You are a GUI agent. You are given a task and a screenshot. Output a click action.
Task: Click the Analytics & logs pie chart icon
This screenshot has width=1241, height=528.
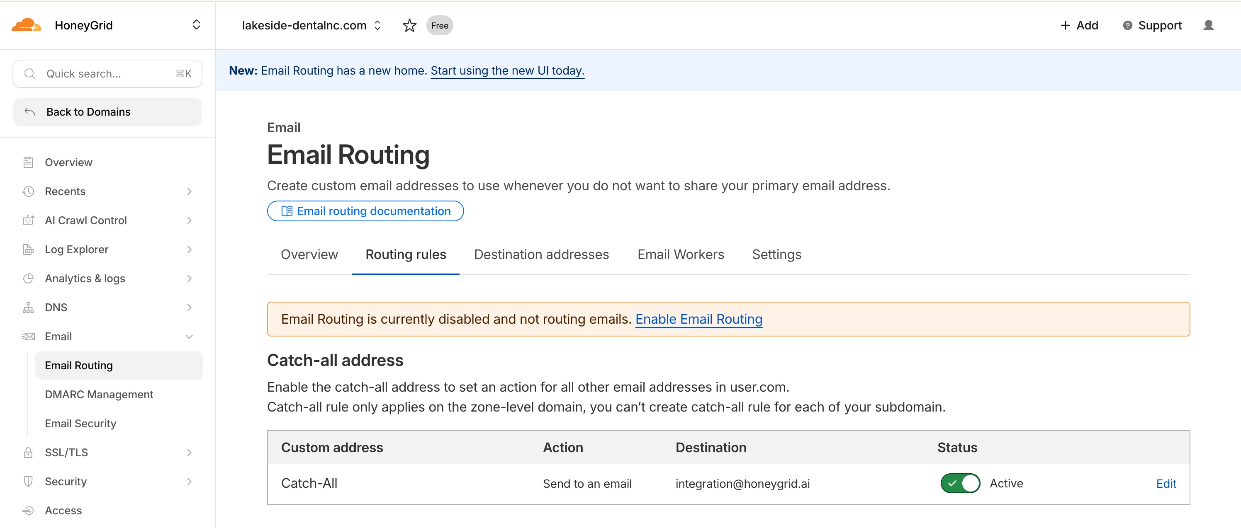(x=29, y=278)
